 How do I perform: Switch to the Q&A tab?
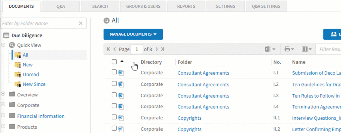61,6
